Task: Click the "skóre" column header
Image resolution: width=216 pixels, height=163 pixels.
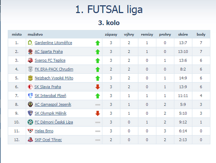Action: [183, 34]
